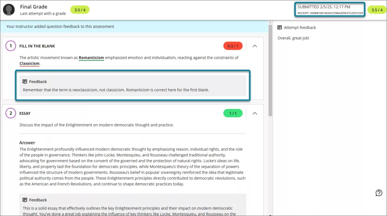Image resolution: width=387 pixels, height=216 pixels.
Task: Click the 1/1 essay score pill
Action: point(233,113)
